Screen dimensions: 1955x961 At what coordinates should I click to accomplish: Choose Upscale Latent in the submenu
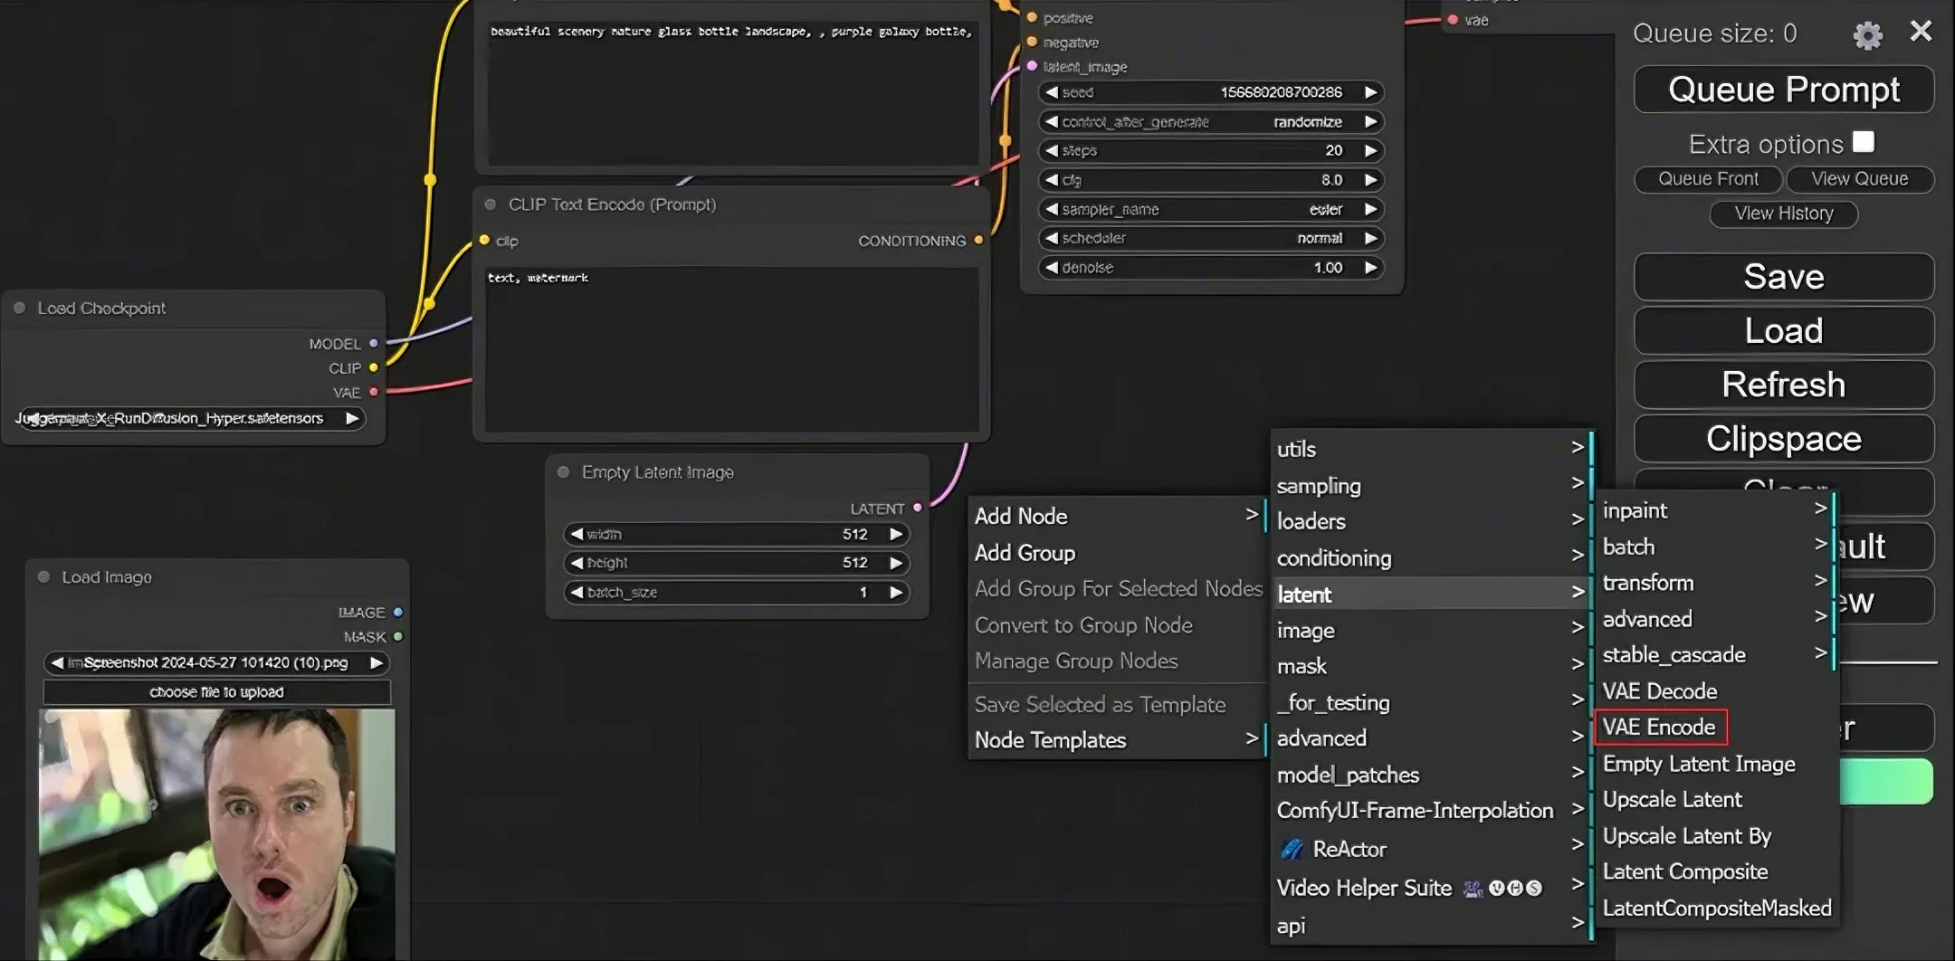pos(1673,800)
